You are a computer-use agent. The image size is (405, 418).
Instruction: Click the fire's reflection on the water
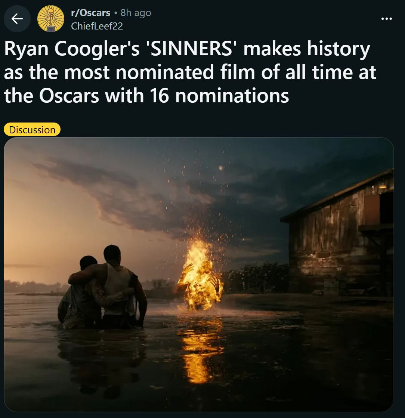201,349
